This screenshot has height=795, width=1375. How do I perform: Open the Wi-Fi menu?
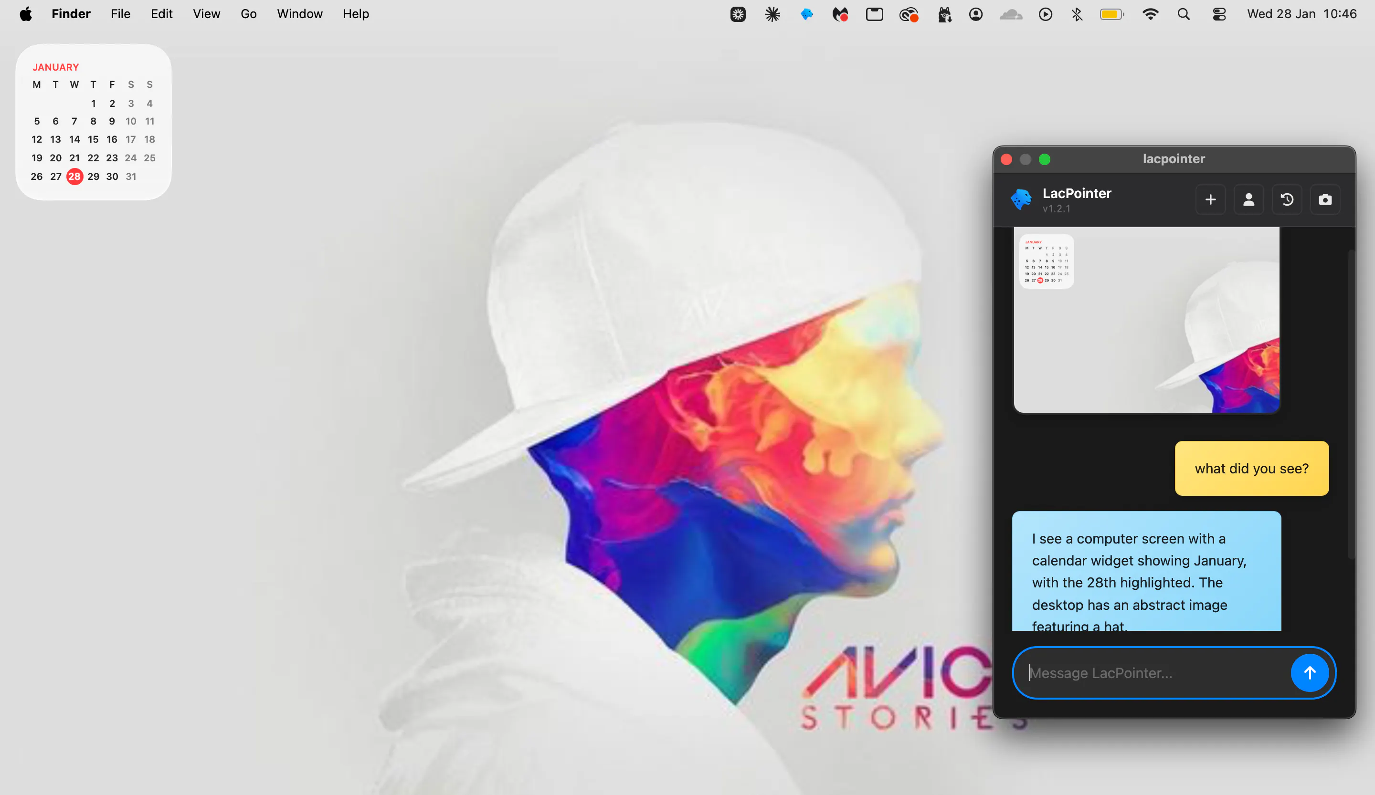(x=1150, y=14)
